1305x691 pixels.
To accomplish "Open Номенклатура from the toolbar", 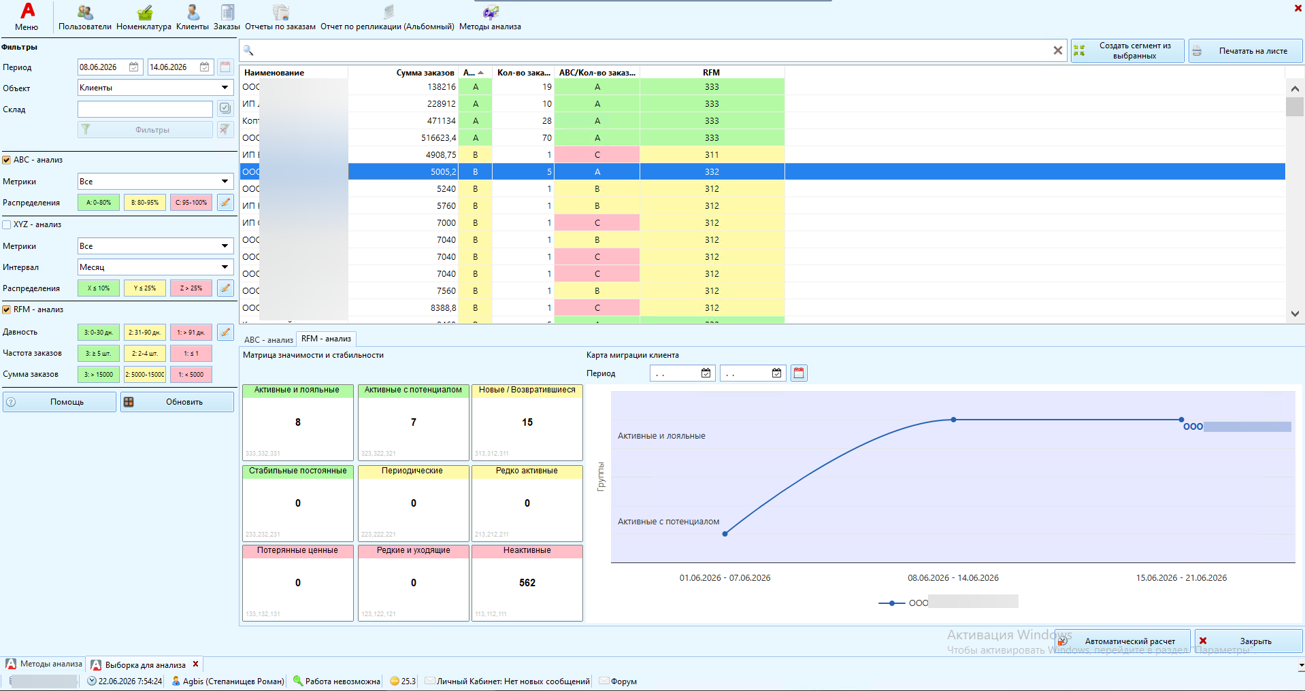I will [144, 18].
